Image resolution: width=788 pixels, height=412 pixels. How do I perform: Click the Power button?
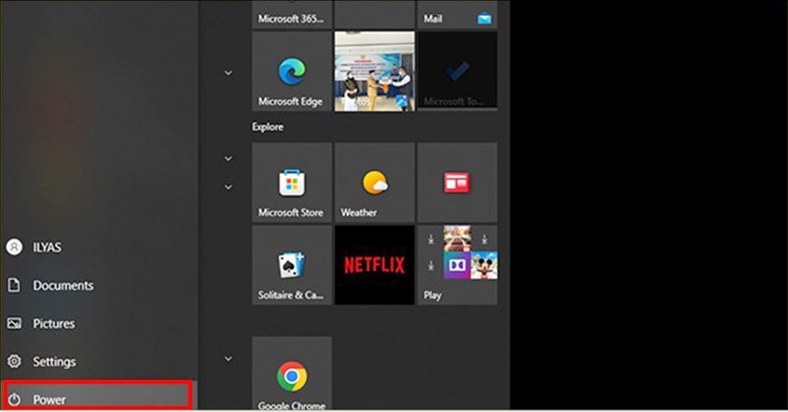pos(97,395)
